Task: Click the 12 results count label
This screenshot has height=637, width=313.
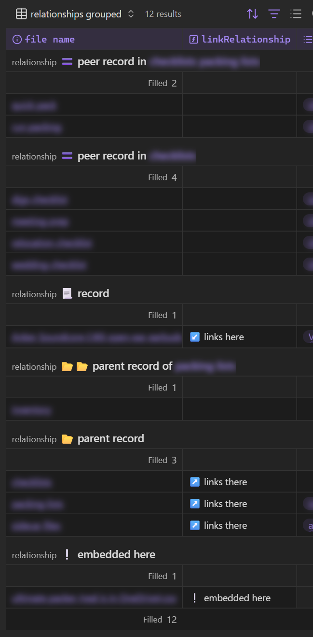Action: click(163, 14)
